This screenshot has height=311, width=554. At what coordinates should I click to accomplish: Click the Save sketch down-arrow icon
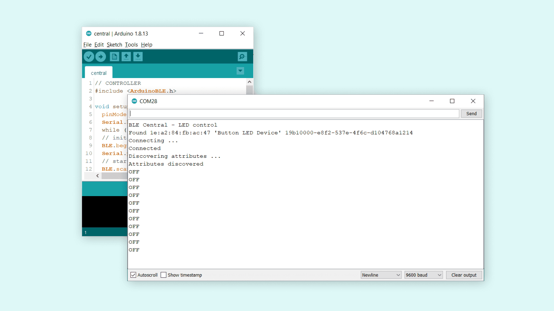[138, 57]
